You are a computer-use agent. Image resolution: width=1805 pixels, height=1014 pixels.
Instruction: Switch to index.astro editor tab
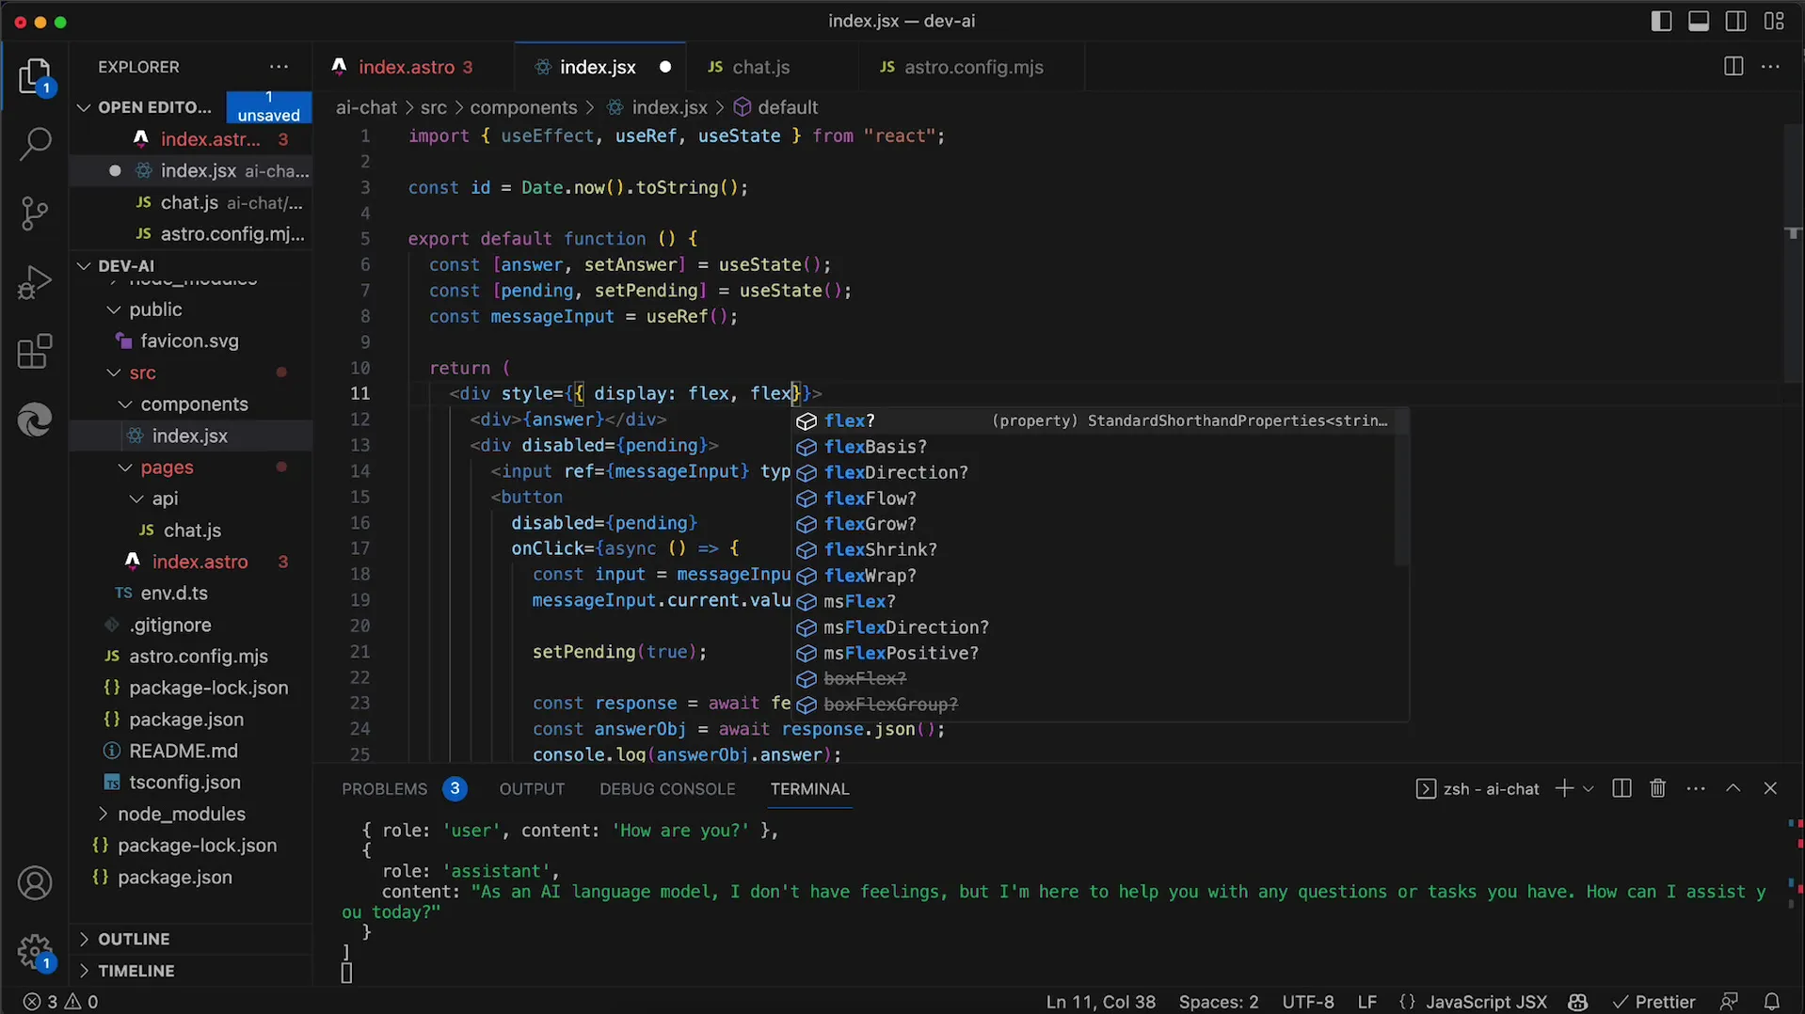pyautogui.click(x=414, y=67)
